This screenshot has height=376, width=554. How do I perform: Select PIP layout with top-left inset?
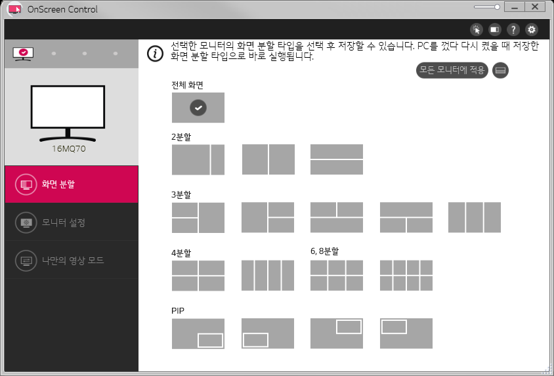pyautogui.click(x=406, y=333)
